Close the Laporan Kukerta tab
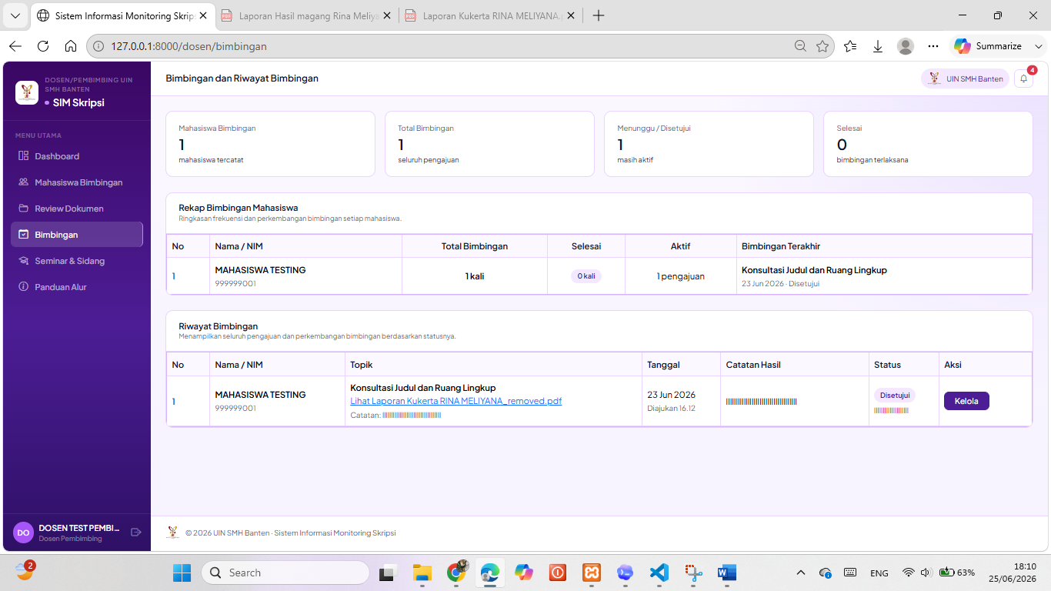 [x=570, y=15]
